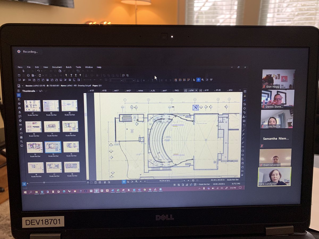
Task: Select the Line tool in right toolbar
Action: [244, 130]
